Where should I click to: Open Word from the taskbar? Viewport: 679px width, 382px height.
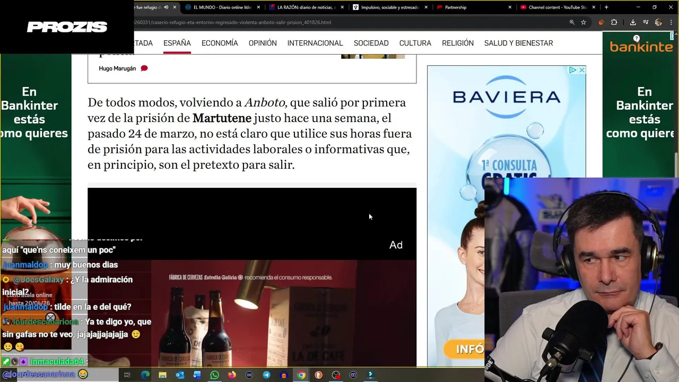coord(197,375)
